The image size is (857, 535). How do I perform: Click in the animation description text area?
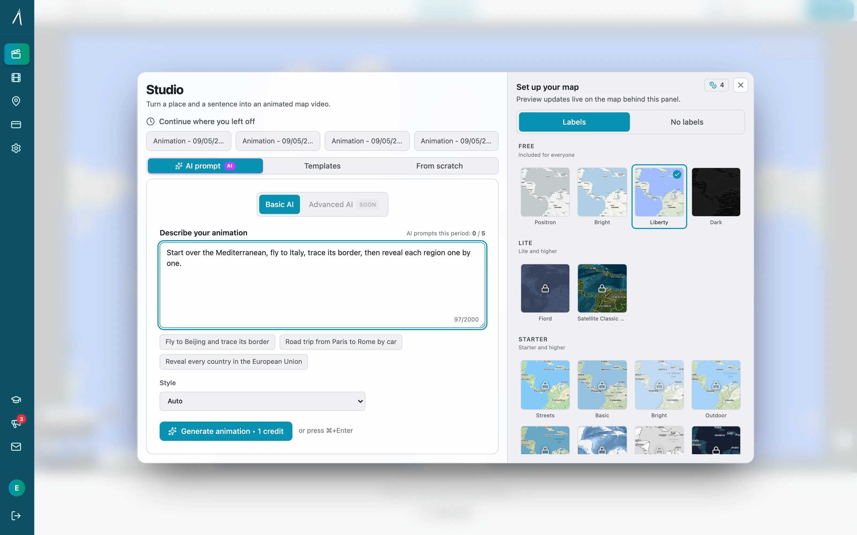click(x=322, y=285)
